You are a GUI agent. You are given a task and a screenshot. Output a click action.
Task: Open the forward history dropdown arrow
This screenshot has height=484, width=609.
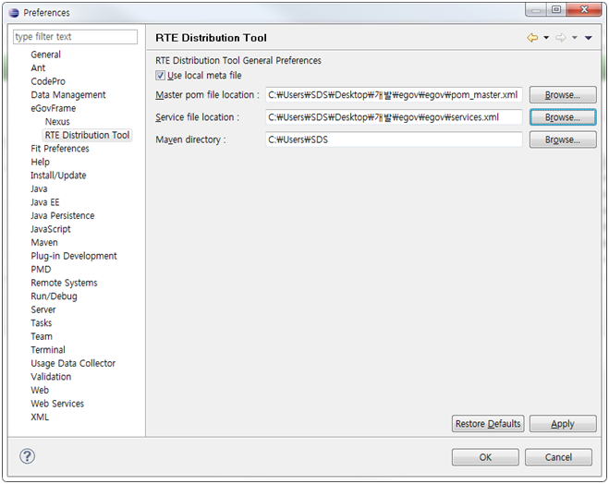[574, 38]
